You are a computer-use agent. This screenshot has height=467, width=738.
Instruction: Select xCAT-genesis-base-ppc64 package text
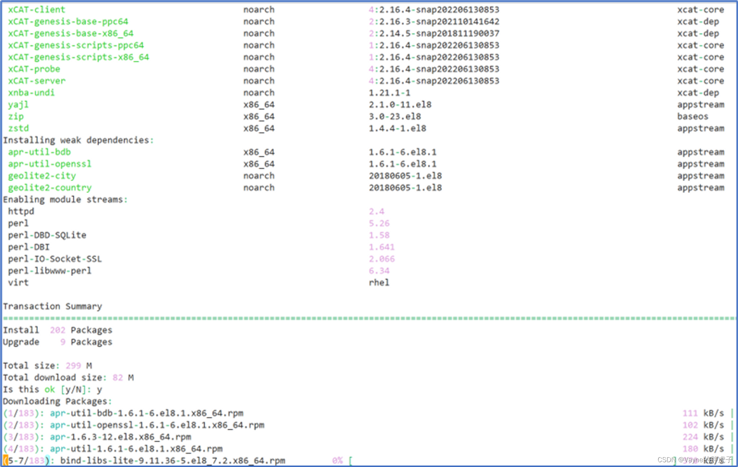click(68, 21)
